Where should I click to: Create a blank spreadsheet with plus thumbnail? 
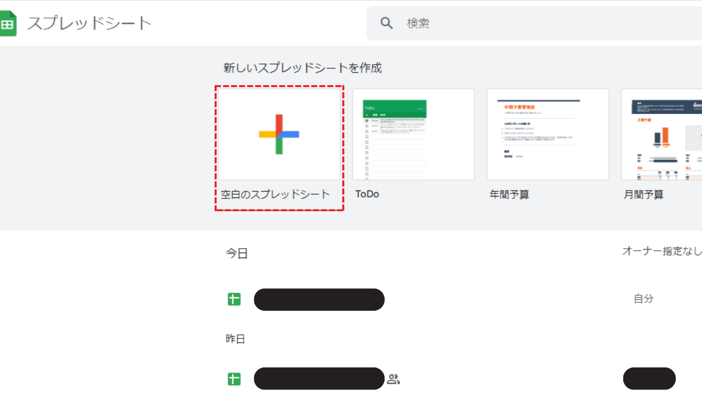click(279, 134)
